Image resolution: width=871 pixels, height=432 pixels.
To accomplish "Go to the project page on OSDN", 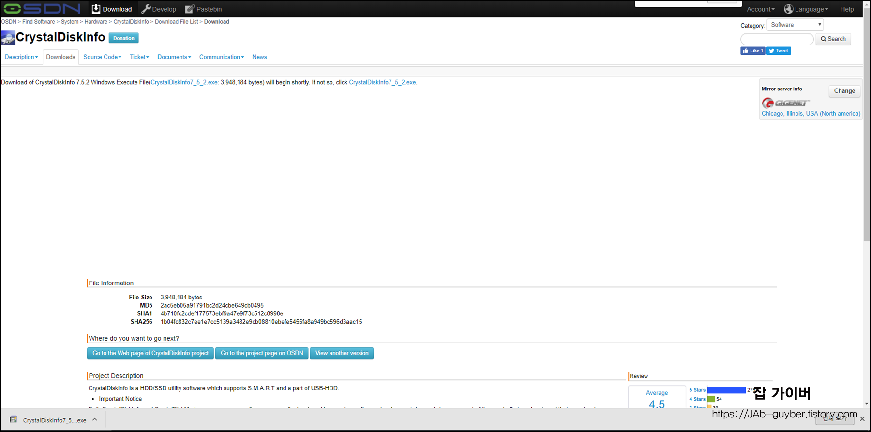I will [262, 353].
